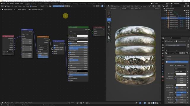
Task: Switch to the UV Editing workspace tab
Action: (x=47, y=4)
